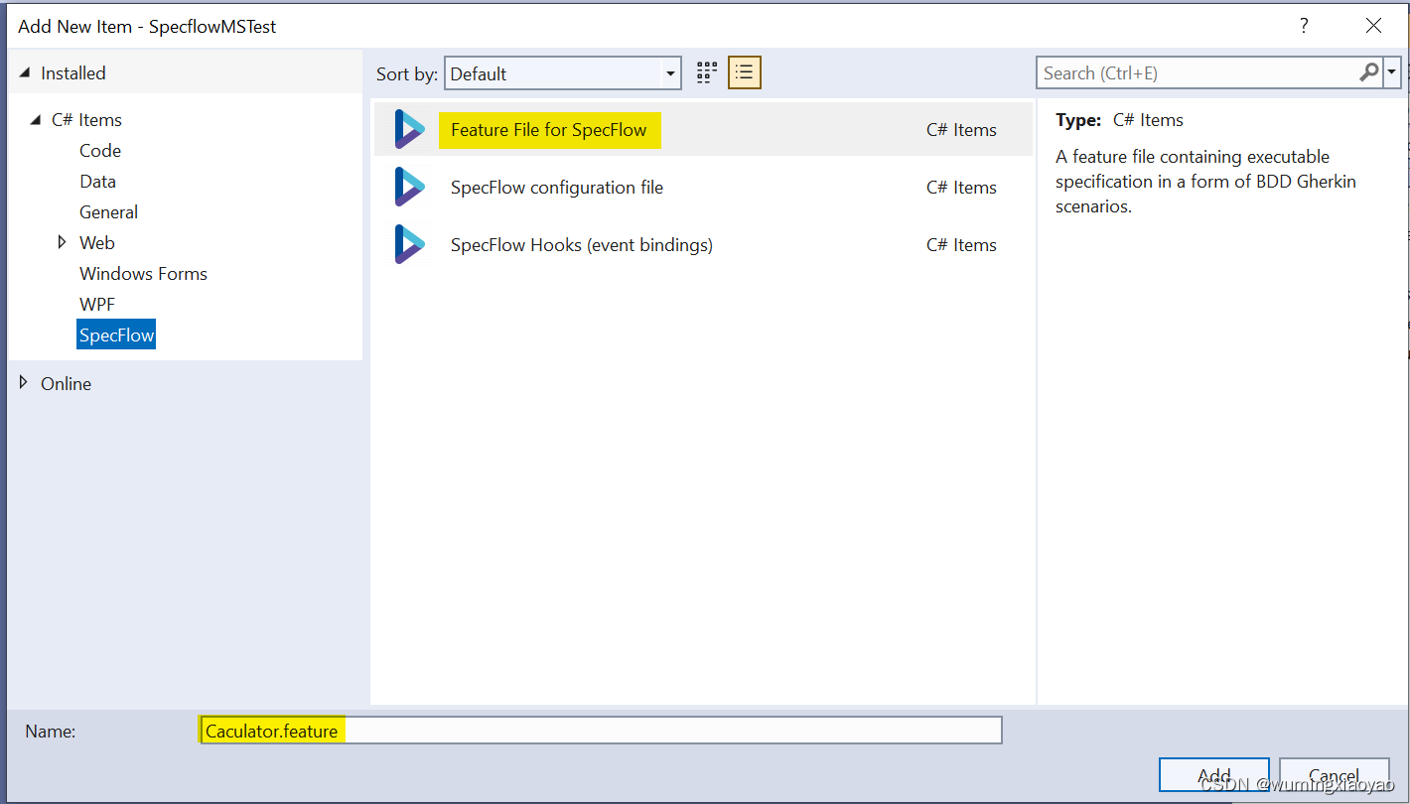
Task: Expand the Web tree node
Action: (64, 242)
